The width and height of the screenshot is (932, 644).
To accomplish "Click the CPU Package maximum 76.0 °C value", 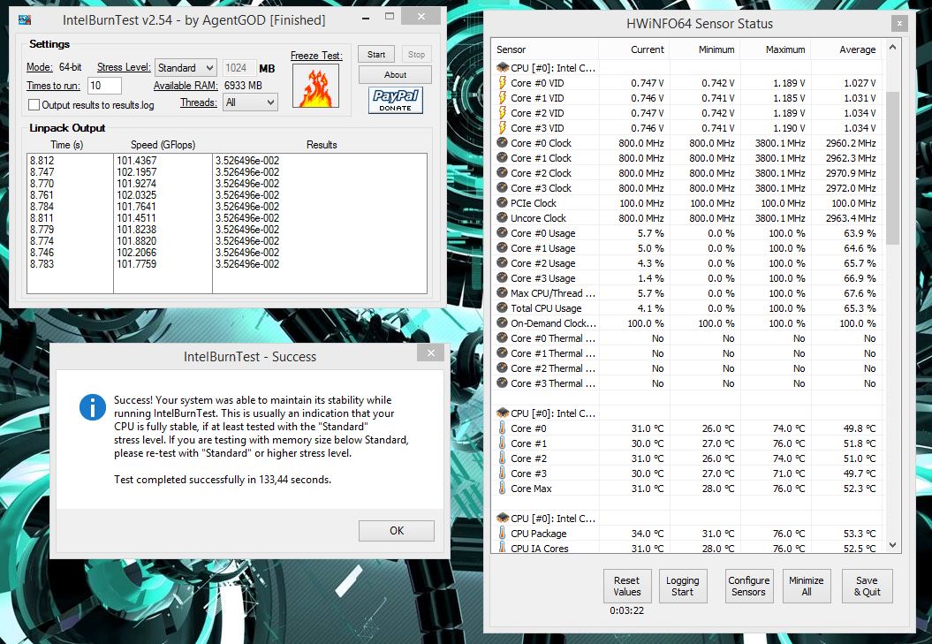I will pyautogui.click(x=788, y=534).
